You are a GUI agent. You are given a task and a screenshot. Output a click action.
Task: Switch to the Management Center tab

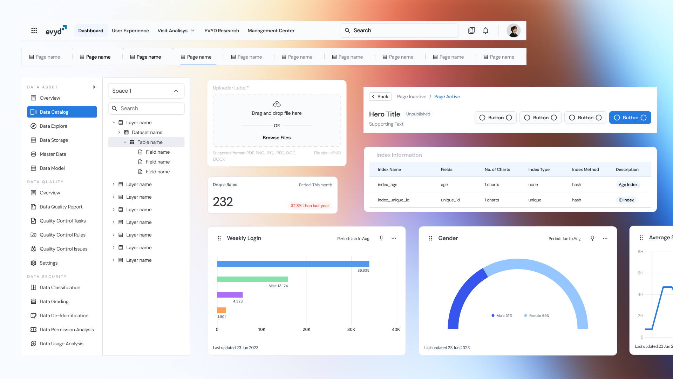[x=271, y=31]
